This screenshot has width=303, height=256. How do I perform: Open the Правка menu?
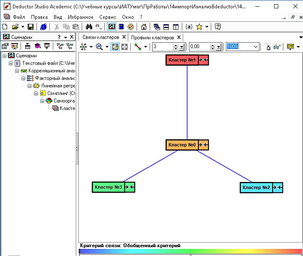point(39,17)
